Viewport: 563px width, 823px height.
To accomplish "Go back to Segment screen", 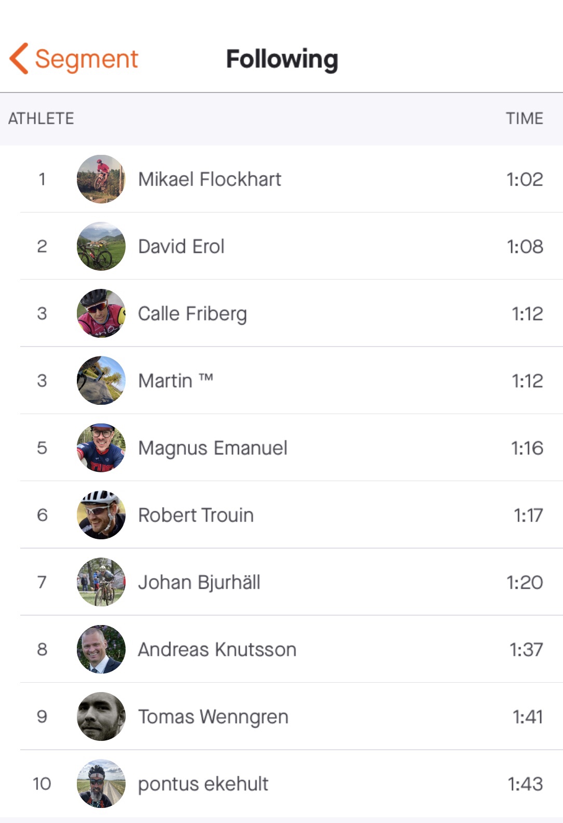I will (x=86, y=59).
